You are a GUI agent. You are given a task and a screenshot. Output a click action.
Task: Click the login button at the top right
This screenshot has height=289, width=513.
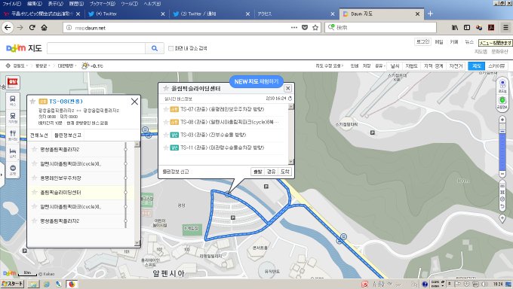[422, 42]
